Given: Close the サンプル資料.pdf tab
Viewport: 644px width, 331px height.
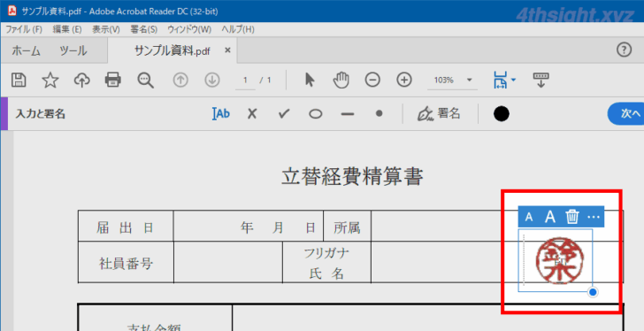Looking at the screenshot, I should pos(227,50).
